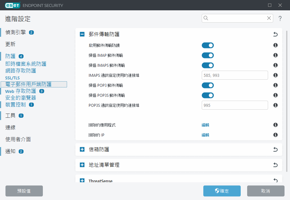
Task: Click the 確定 button
Action: [222, 191]
